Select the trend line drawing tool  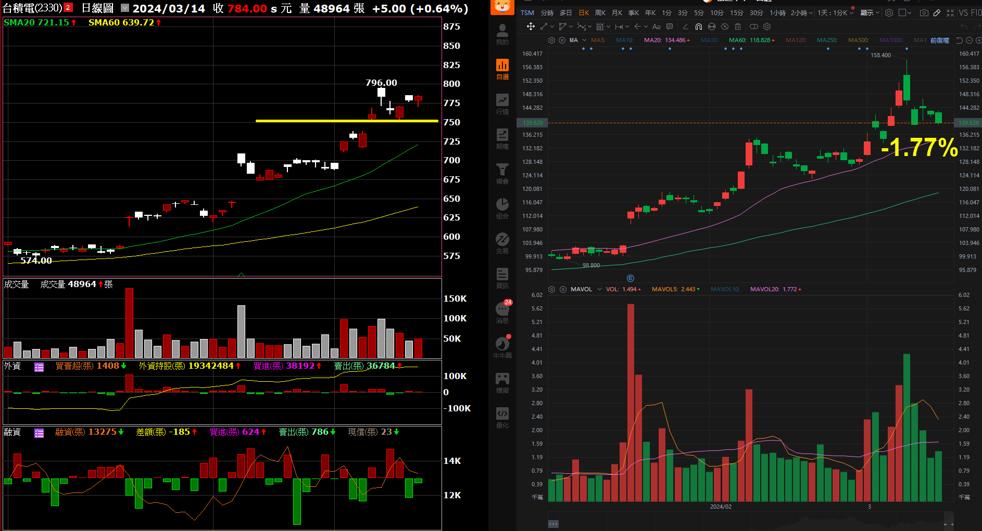pyautogui.click(x=544, y=27)
